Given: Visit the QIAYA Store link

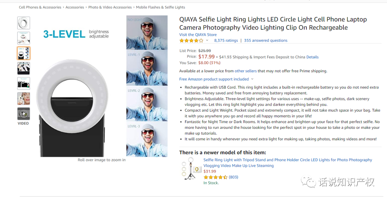Looking at the screenshot, I should 198,35.
